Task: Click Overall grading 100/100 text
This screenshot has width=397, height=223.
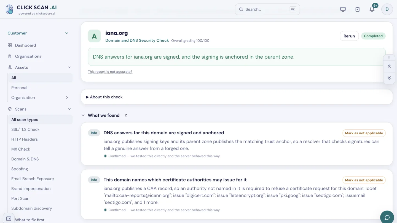Action: (190, 41)
